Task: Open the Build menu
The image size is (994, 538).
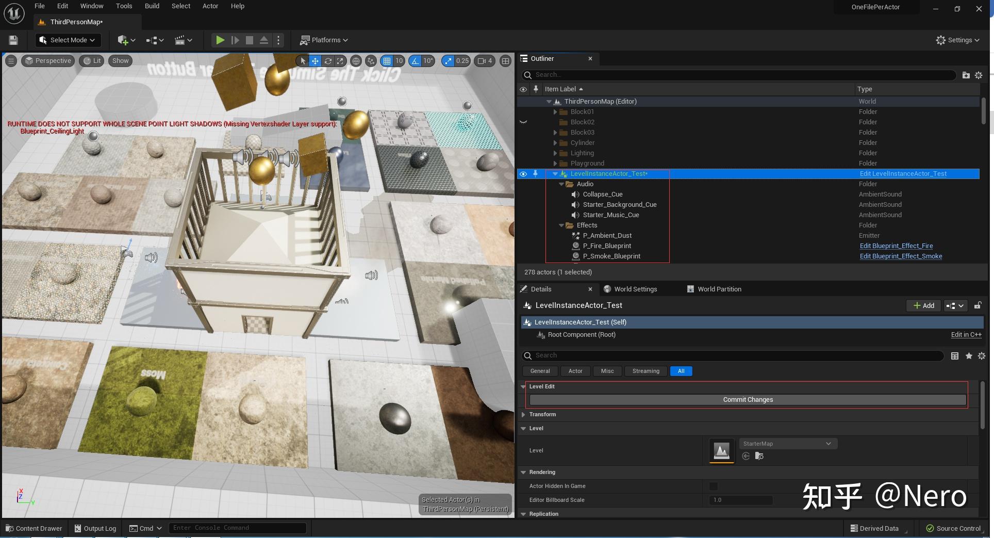Action: 152,6
